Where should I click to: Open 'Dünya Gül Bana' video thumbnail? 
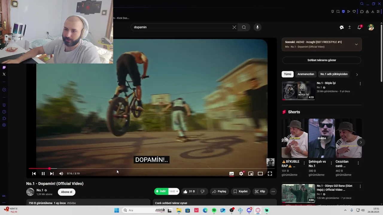tap(298, 193)
